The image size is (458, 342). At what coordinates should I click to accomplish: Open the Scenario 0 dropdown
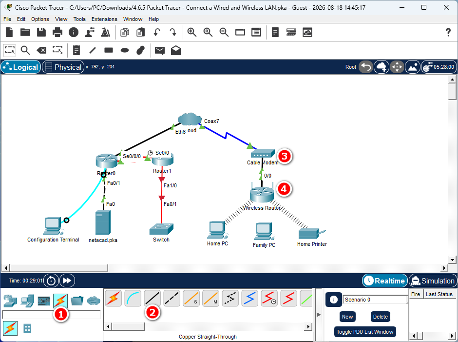coord(375,300)
